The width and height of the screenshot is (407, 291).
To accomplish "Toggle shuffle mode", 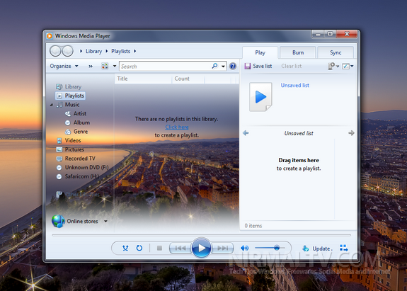I will tap(125, 249).
